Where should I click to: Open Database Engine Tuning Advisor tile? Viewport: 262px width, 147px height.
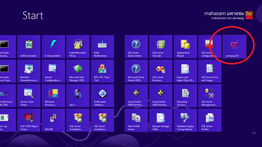click(185, 120)
